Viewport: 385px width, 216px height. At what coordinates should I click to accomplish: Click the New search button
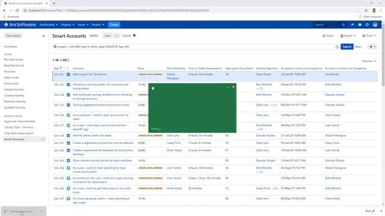[x=13, y=36]
